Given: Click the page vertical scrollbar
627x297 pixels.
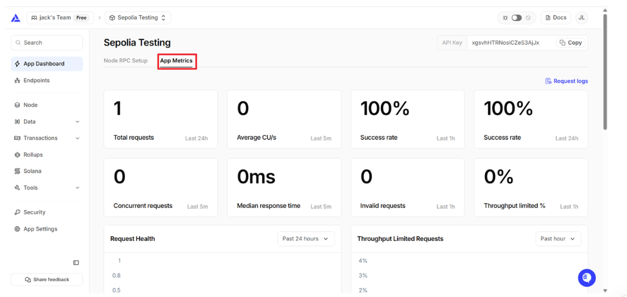Looking at the screenshot, I should point(605,72).
